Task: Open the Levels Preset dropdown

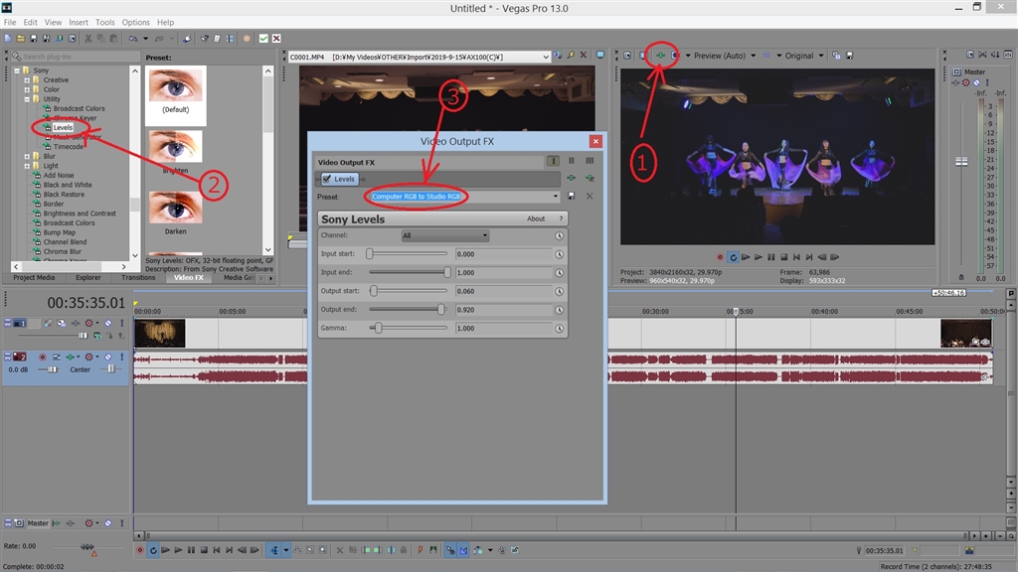Action: [x=555, y=197]
